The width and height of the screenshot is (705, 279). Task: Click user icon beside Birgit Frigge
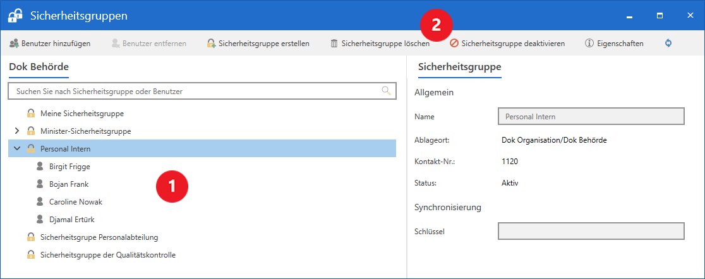coord(40,167)
